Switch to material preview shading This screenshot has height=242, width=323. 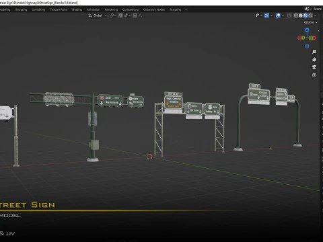point(306,15)
